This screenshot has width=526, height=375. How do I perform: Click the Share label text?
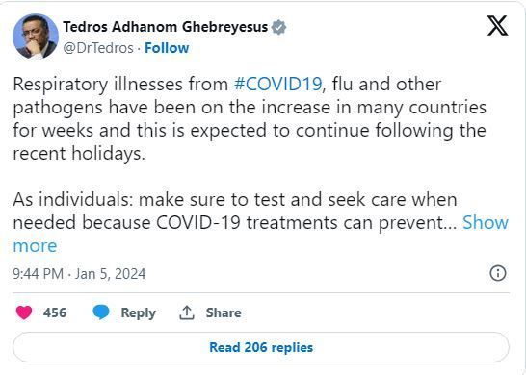pos(224,312)
